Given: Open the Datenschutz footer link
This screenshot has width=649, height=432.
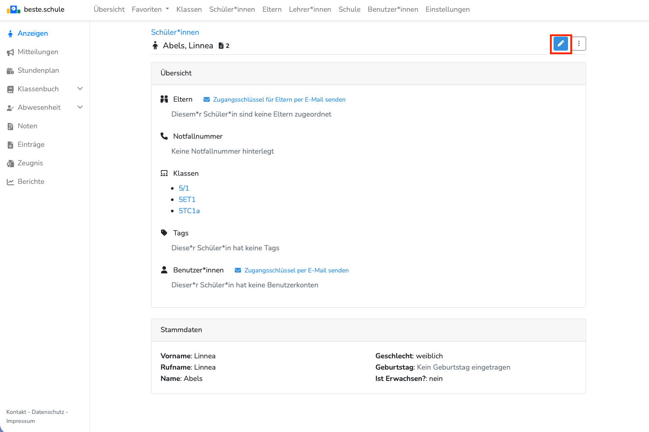Looking at the screenshot, I should [48, 412].
